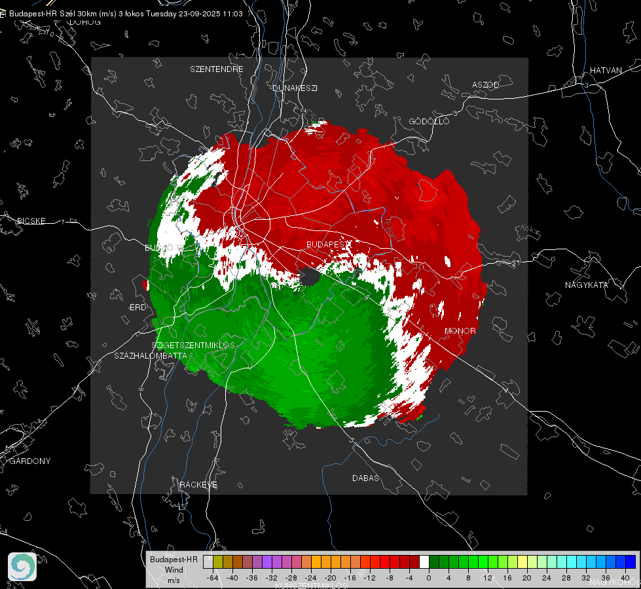The height and width of the screenshot is (589, 641).
Task: Click the DABAS town label
Action: point(366,478)
